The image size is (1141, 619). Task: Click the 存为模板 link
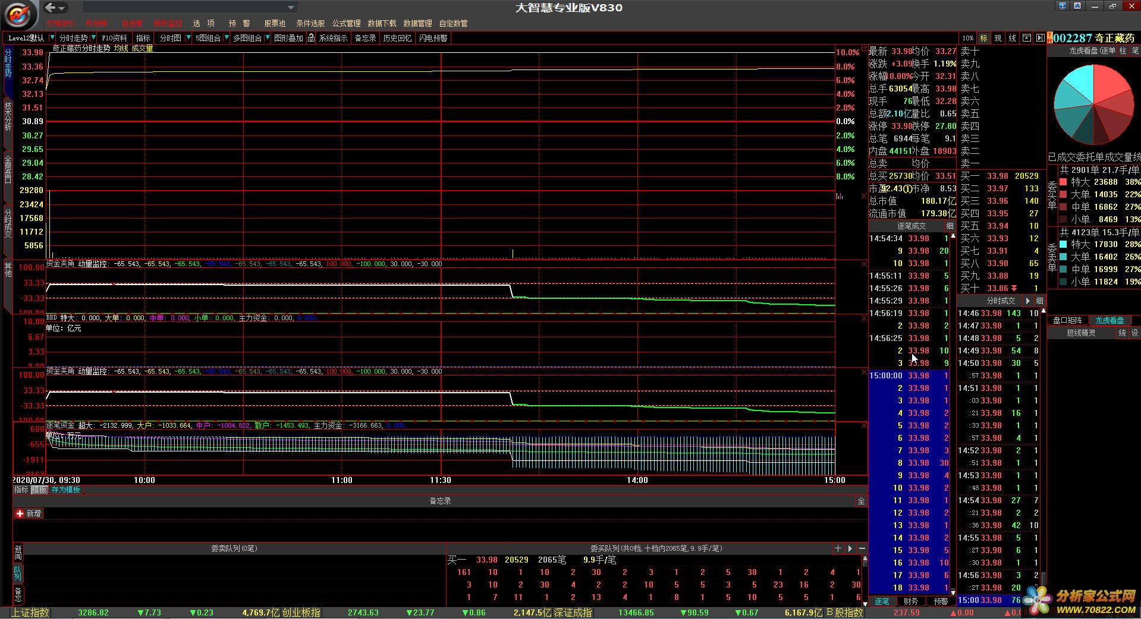point(65,490)
